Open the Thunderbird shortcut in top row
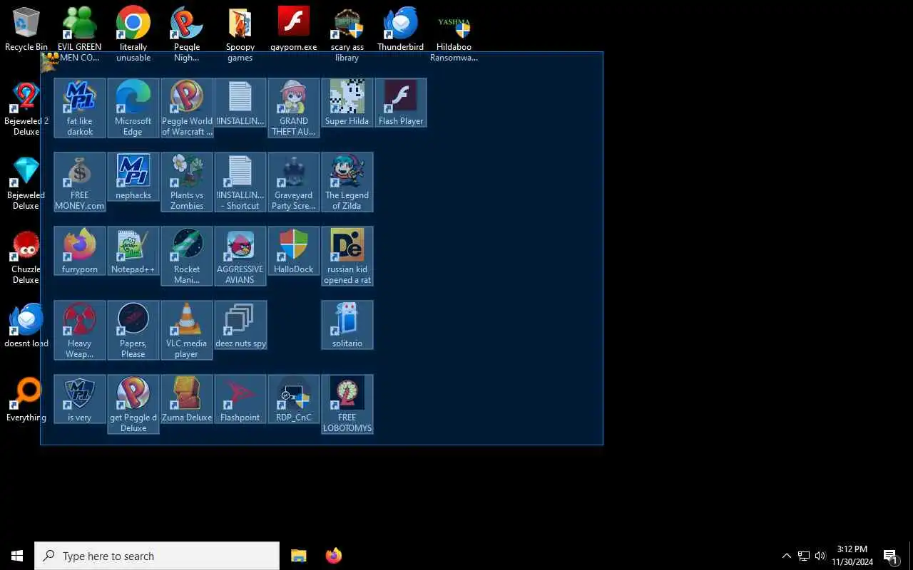The image size is (913, 570). 400,30
